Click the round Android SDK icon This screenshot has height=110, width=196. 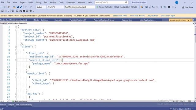31,11
